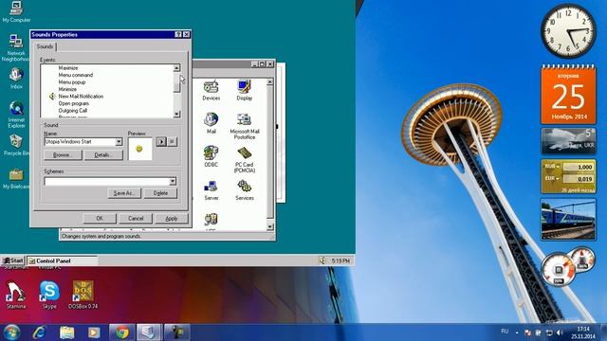Open the Server control panel icon

click(211, 189)
